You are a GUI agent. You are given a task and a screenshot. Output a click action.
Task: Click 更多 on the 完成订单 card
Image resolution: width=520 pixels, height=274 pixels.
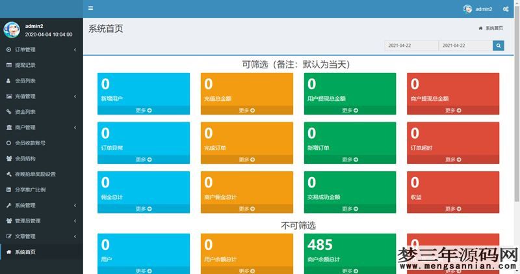tap(247, 159)
